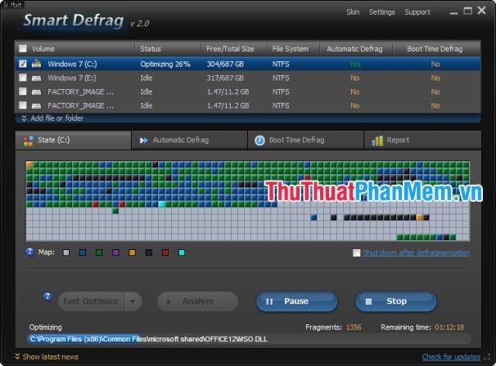Click the green map legend swatch
The height and width of the screenshot is (366, 496).
pos(99,252)
